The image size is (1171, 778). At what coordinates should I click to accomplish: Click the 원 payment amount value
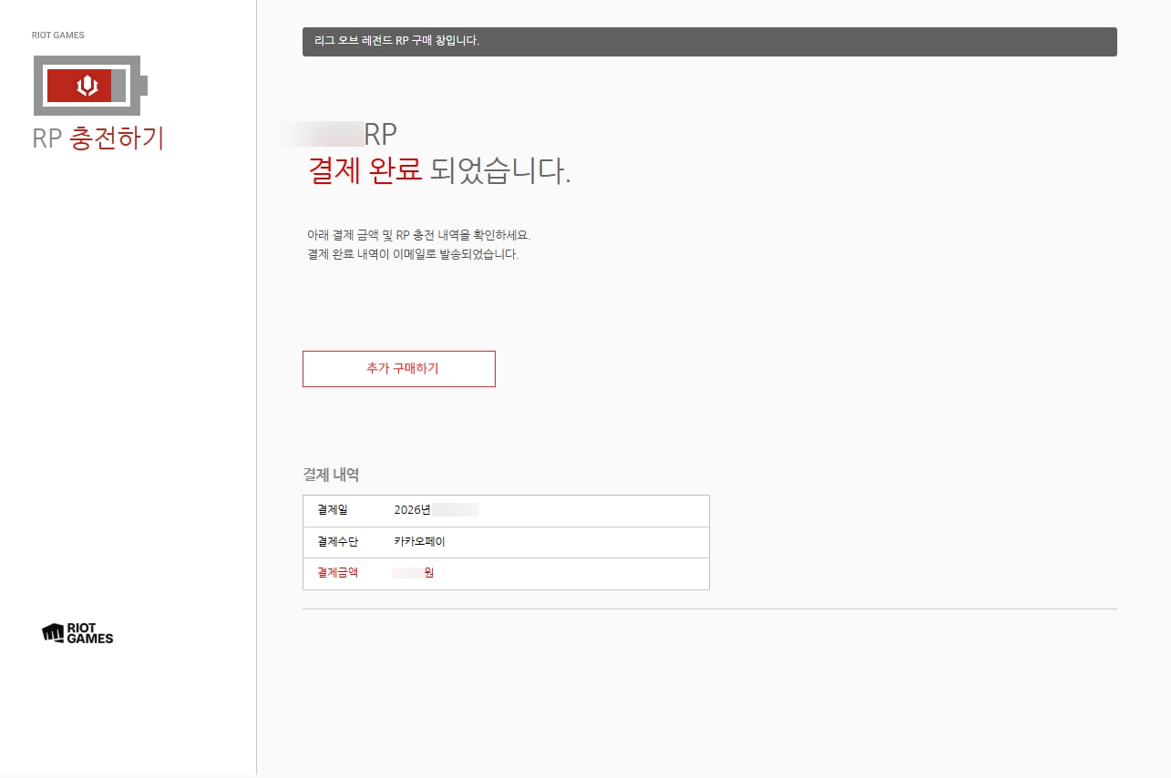coord(428,573)
